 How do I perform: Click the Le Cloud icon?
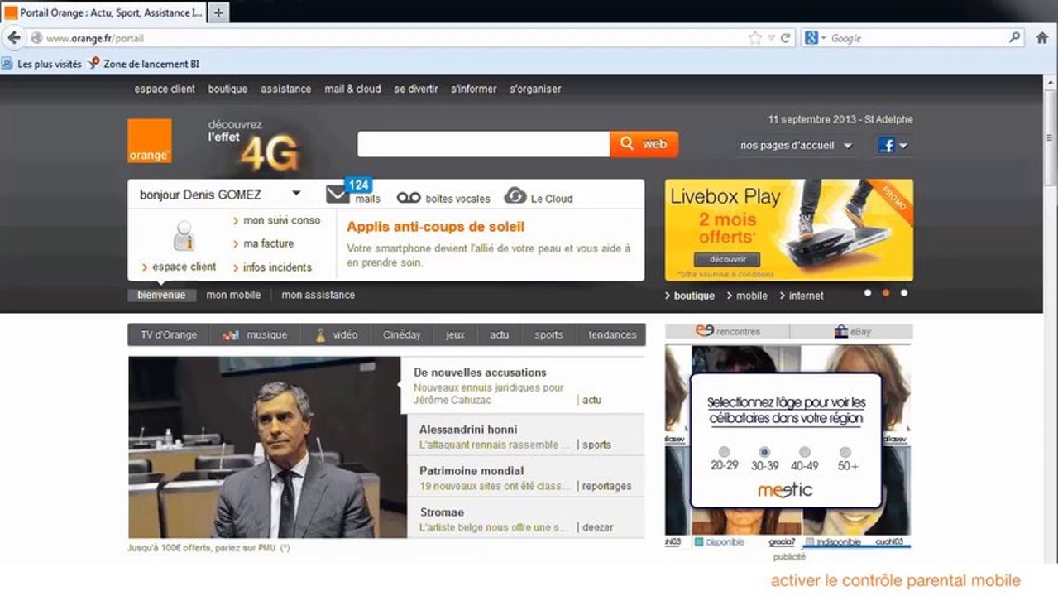(x=515, y=196)
